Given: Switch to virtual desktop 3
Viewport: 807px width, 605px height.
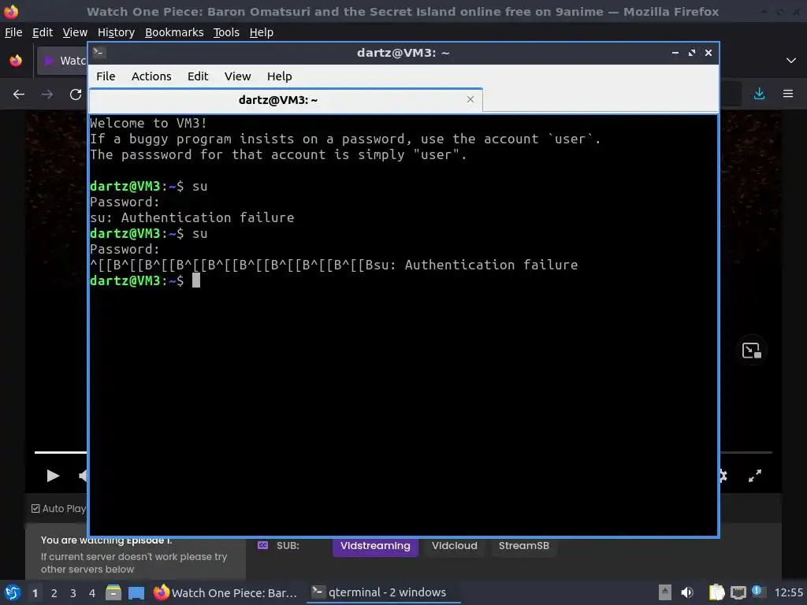Looking at the screenshot, I should [x=73, y=592].
